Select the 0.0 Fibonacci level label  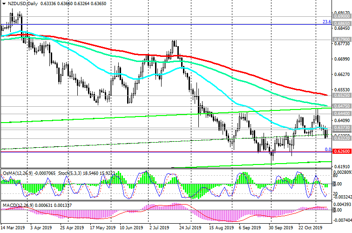pyautogui.click(x=328, y=150)
